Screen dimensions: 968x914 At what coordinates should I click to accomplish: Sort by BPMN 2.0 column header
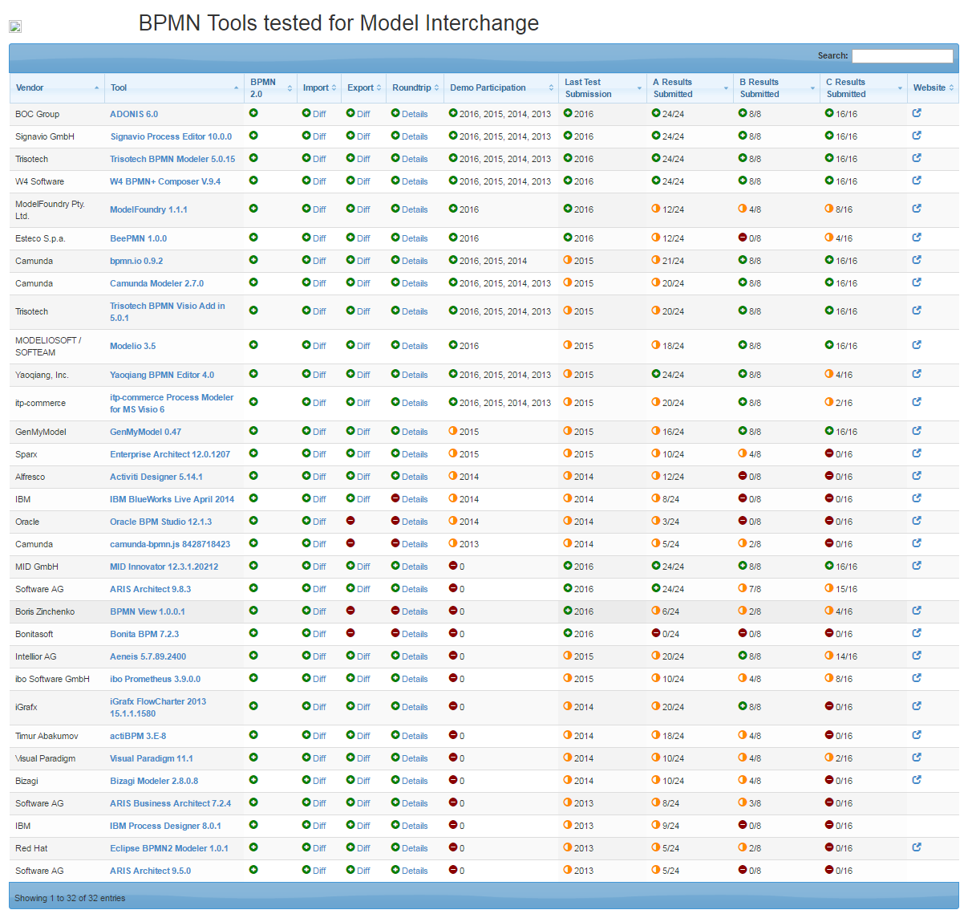pyautogui.click(x=270, y=88)
